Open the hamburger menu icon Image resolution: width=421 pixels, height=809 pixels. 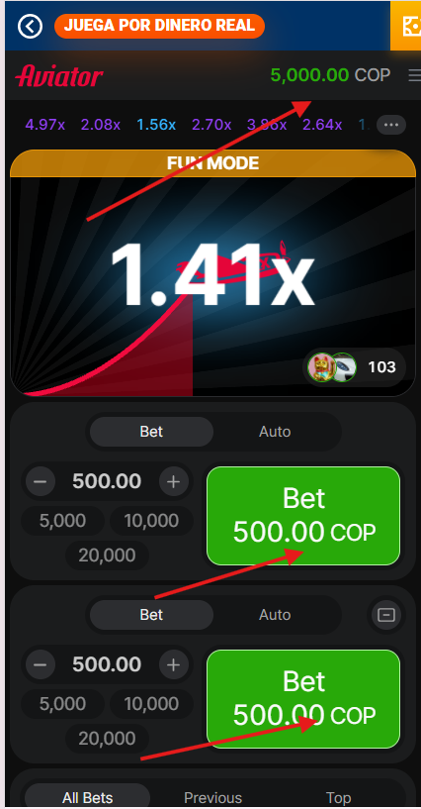tap(414, 76)
